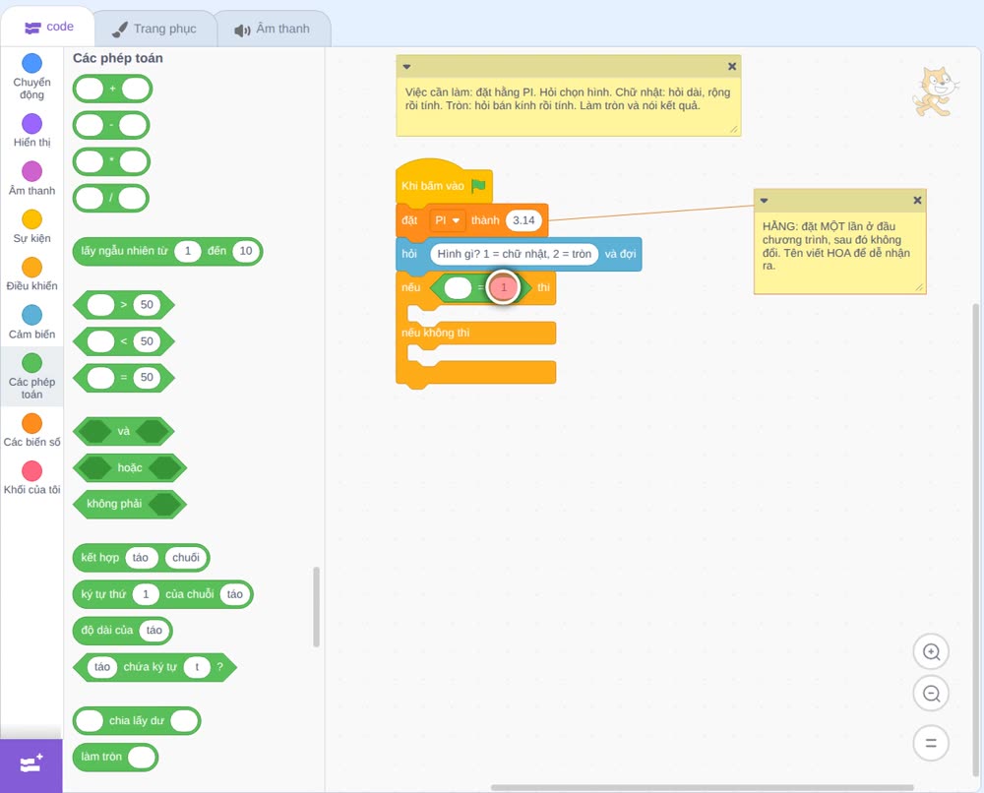The height and width of the screenshot is (793, 984).
Task: Select the less than 50 block
Action: [x=124, y=341]
